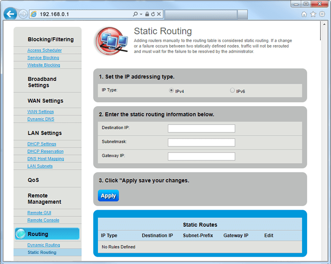
Task: Open favorites with the star icon
Action: point(313,14)
